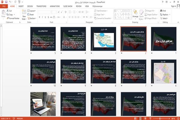Switch to the ANIMATIONS tab
This screenshot has width=180, height=120.
coord(55,6)
